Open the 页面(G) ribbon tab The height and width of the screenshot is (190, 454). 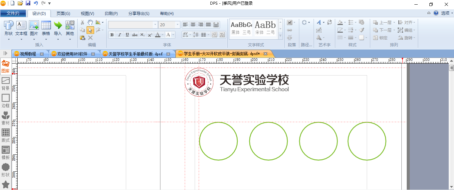click(x=63, y=13)
